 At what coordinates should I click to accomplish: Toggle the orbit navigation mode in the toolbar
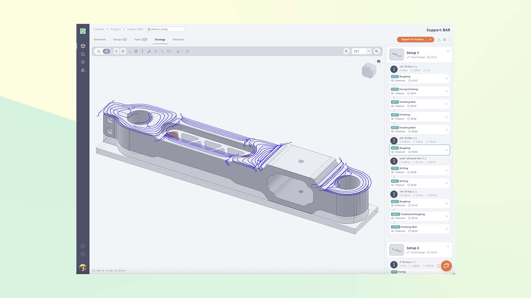pyautogui.click(x=107, y=51)
